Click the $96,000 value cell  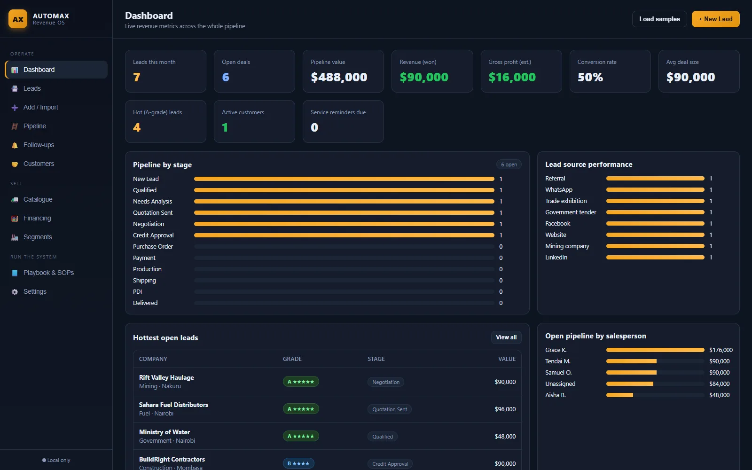[x=505, y=409]
